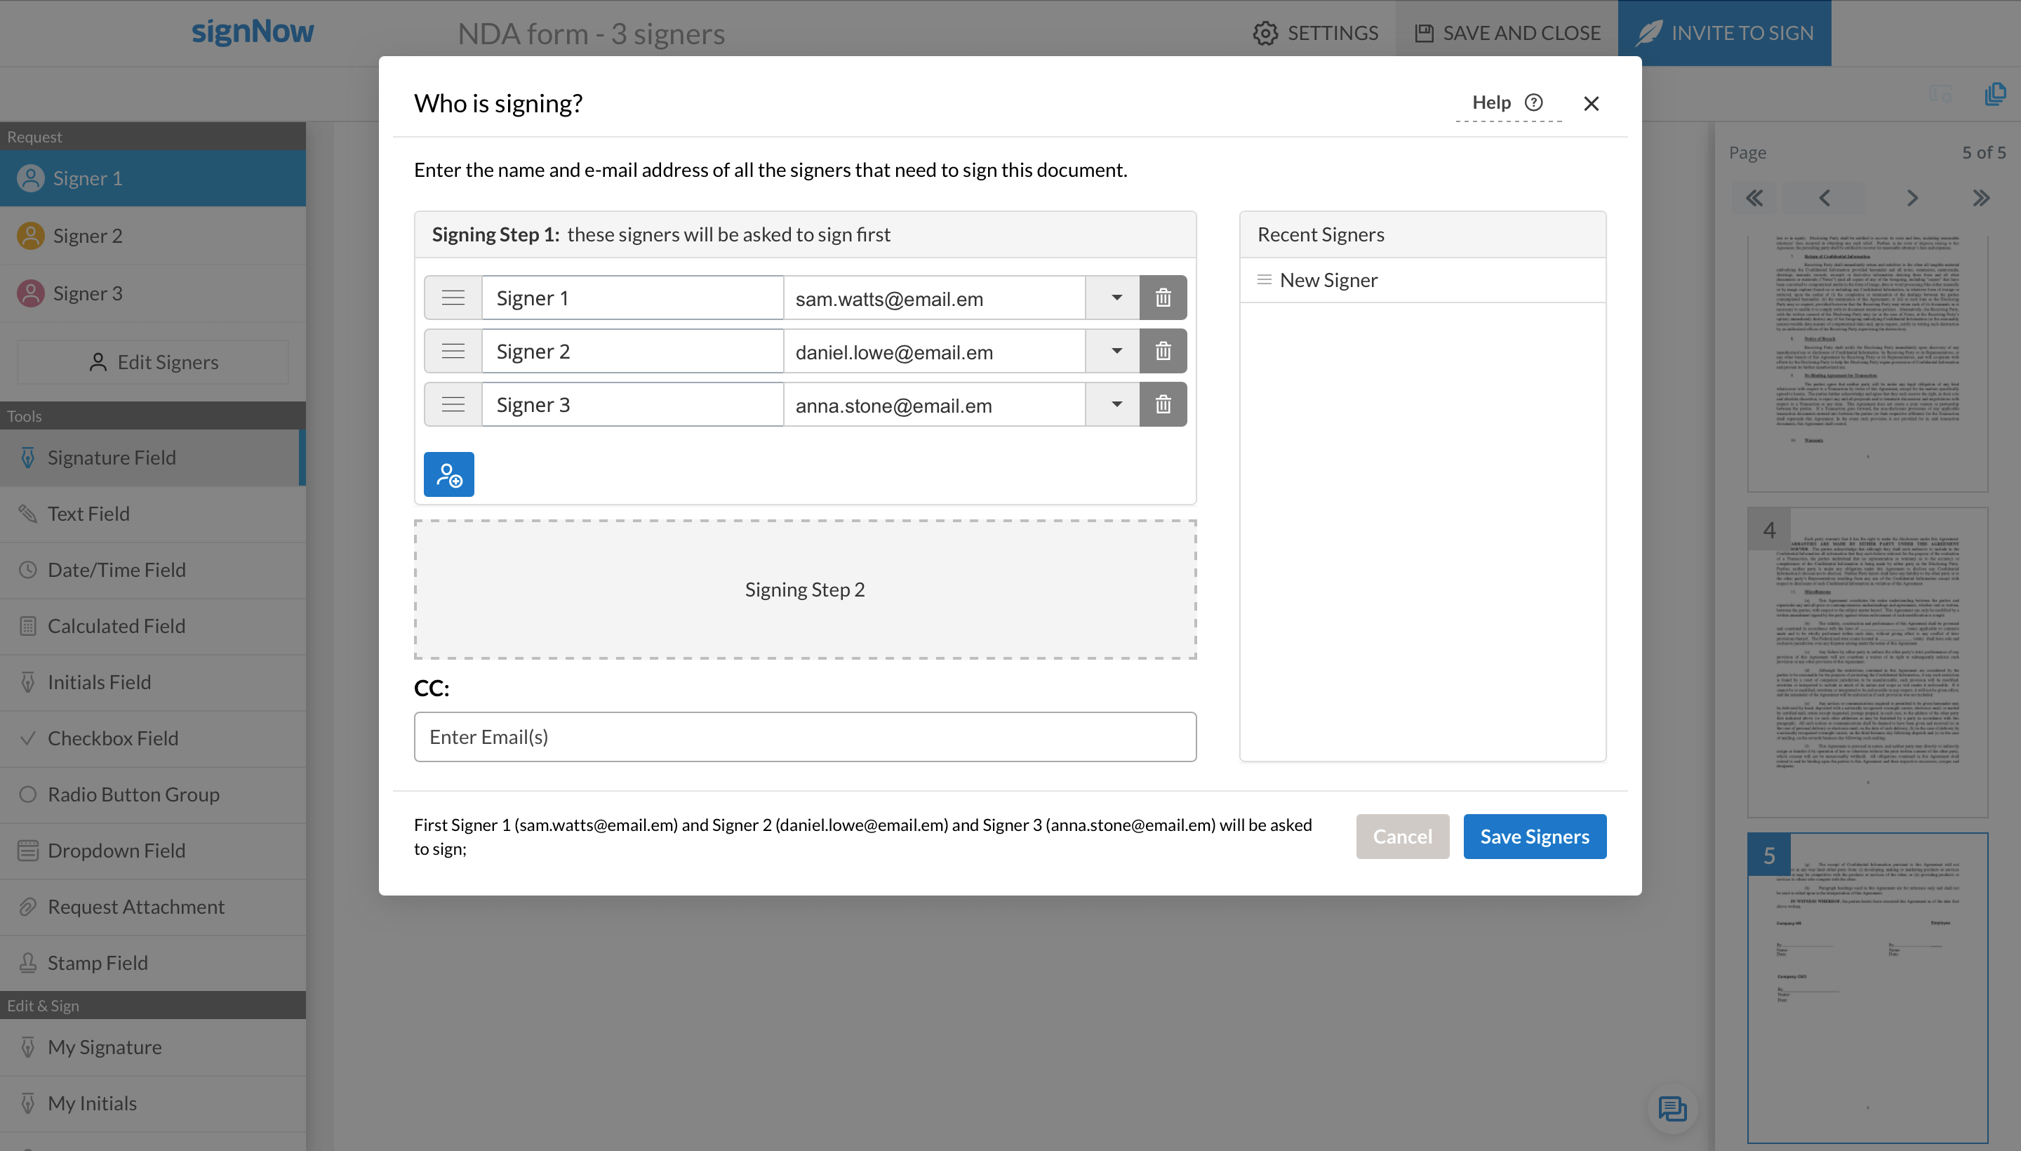2021x1151 pixels.
Task: Close the Who is signing dialog
Action: pyautogui.click(x=1591, y=104)
